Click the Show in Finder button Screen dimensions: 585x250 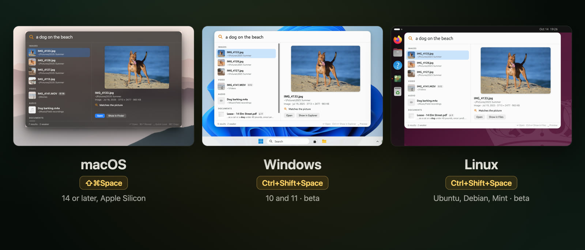click(116, 116)
